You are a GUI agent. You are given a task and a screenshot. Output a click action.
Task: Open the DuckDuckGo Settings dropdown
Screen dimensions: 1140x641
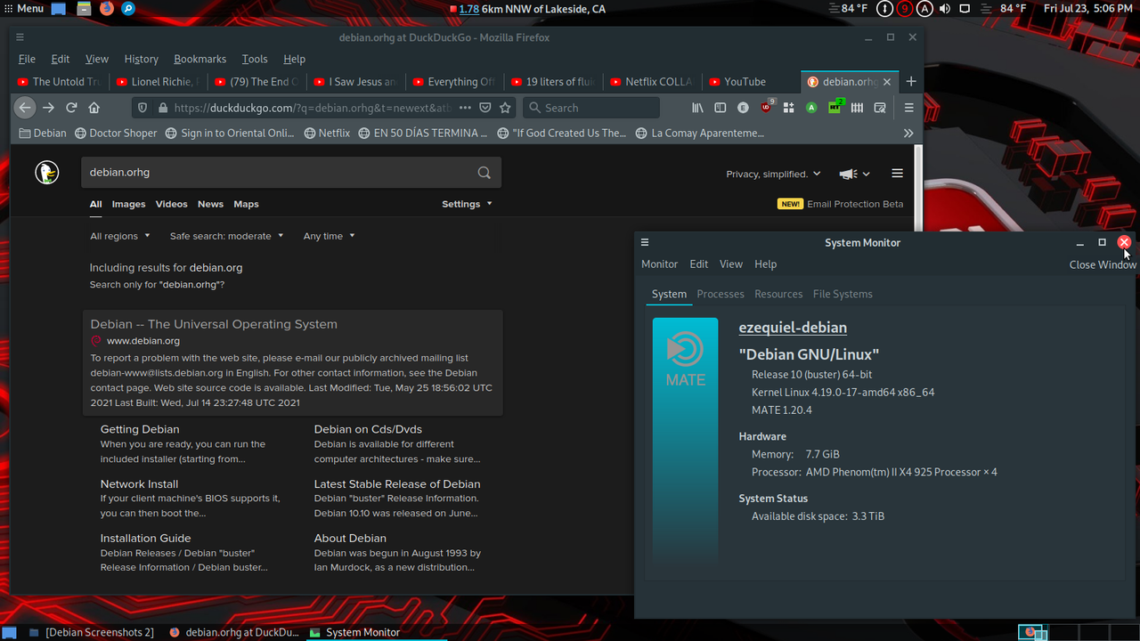coord(467,204)
